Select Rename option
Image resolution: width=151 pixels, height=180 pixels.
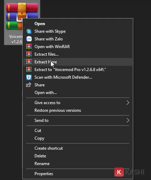(x=78, y=164)
